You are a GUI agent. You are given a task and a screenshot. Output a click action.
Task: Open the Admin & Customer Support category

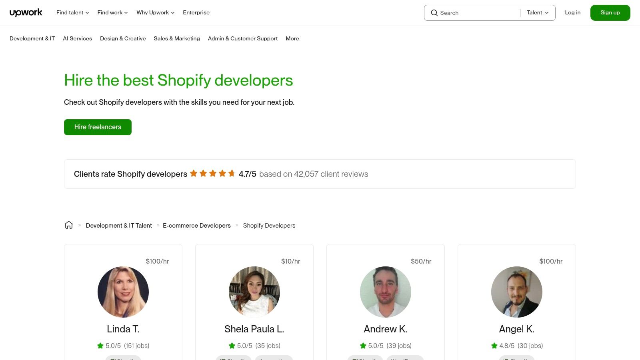243,38
